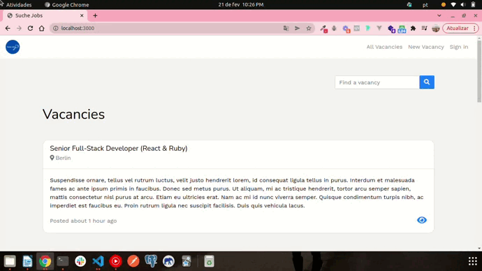Viewport: 482px width, 271px height.
Task: Open the Files manager in the dock
Action: [10, 261]
